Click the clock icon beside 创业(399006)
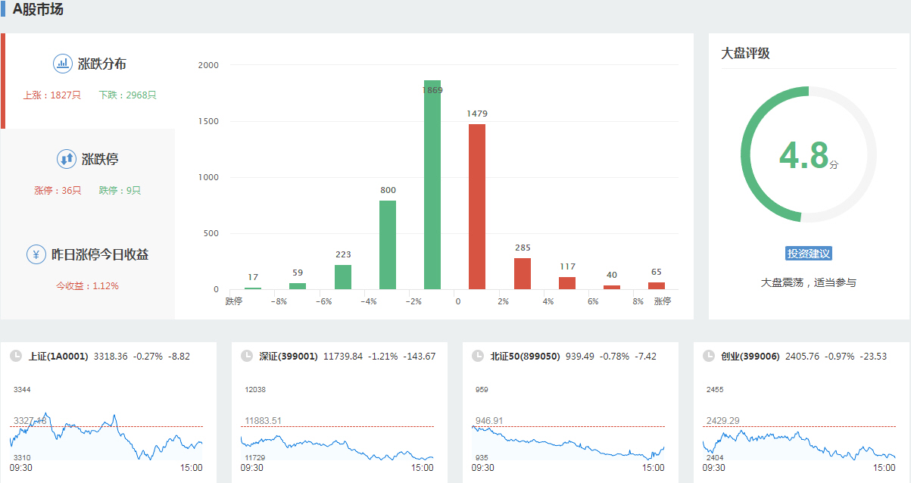 708,356
